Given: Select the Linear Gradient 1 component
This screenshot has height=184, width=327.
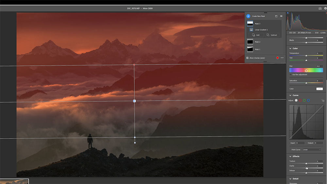Looking at the screenshot, I should click(x=261, y=30).
